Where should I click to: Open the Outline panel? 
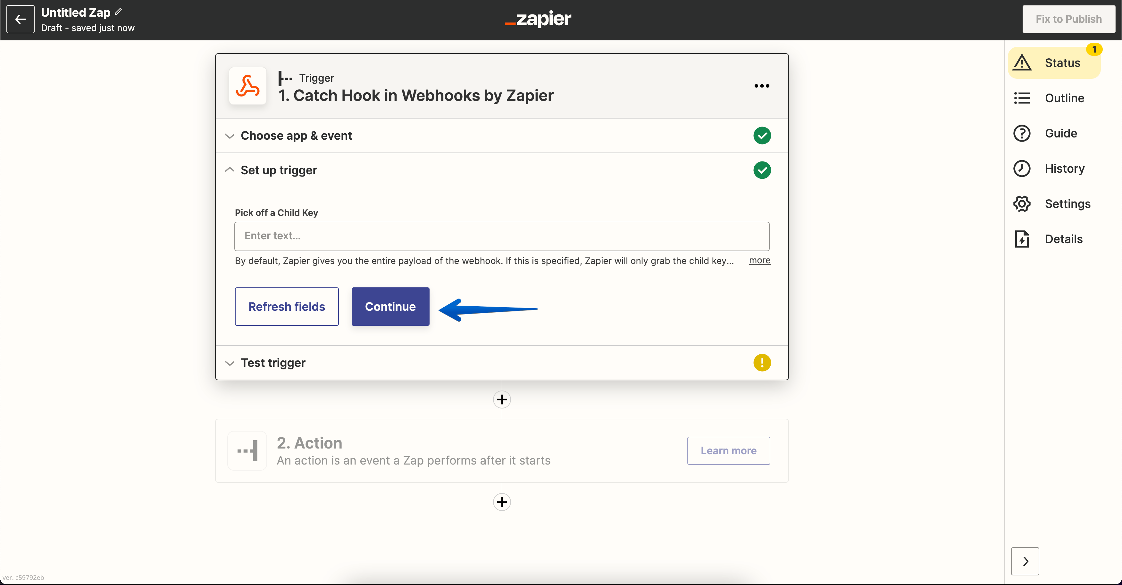(1054, 98)
